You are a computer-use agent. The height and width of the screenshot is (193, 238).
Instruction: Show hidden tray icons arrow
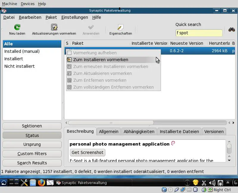pyautogui.click(x=228, y=182)
